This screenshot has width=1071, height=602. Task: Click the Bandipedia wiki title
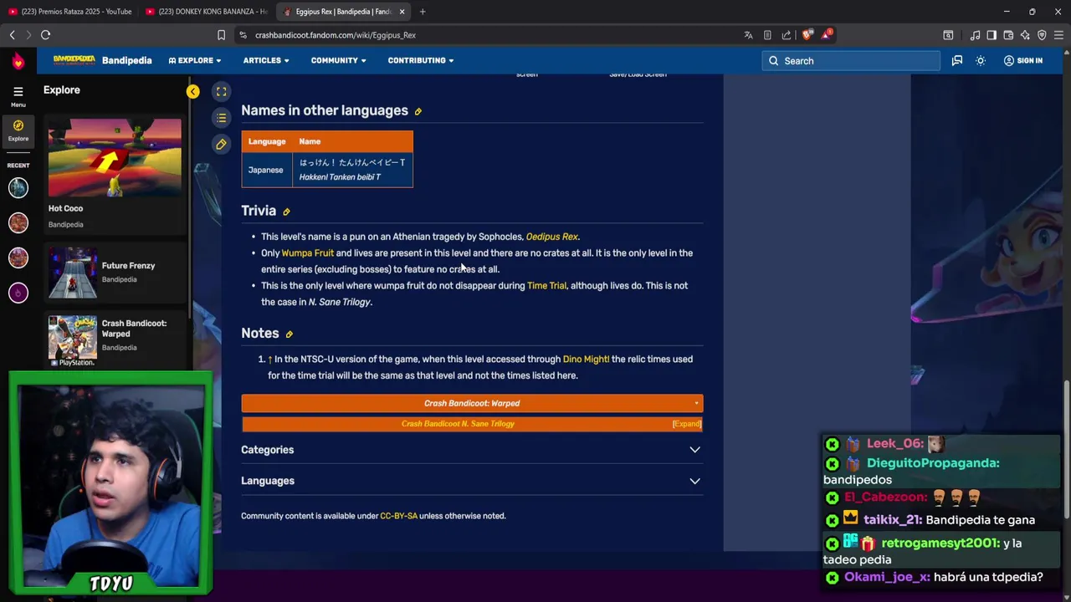click(x=127, y=60)
